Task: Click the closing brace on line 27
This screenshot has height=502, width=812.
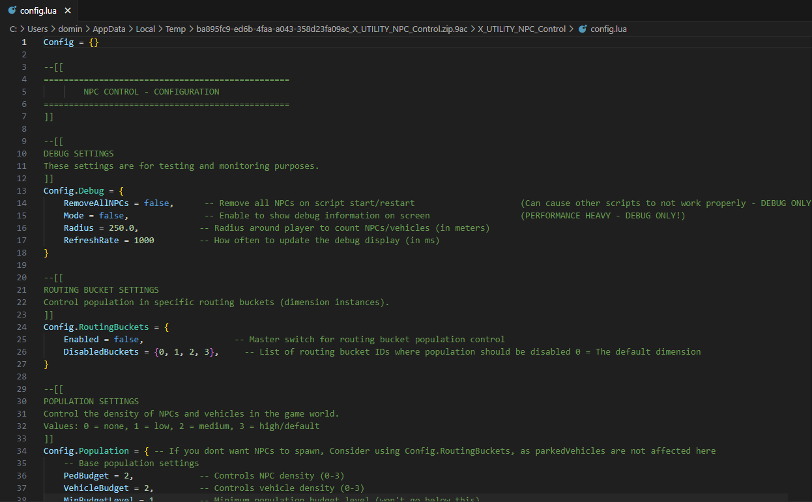Action: point(46,364)
